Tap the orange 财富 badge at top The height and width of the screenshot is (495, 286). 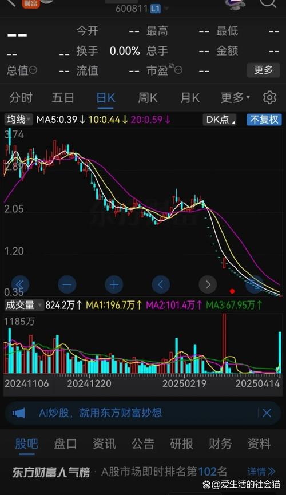31,3
